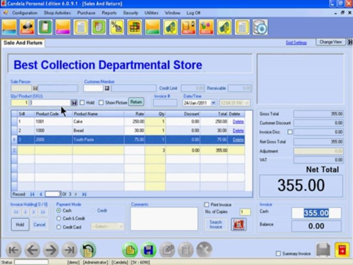
Task: Open the Utilities menu
Action: [x=151, y=13]
